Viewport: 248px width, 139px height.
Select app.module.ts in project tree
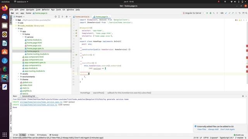[31, 68]
